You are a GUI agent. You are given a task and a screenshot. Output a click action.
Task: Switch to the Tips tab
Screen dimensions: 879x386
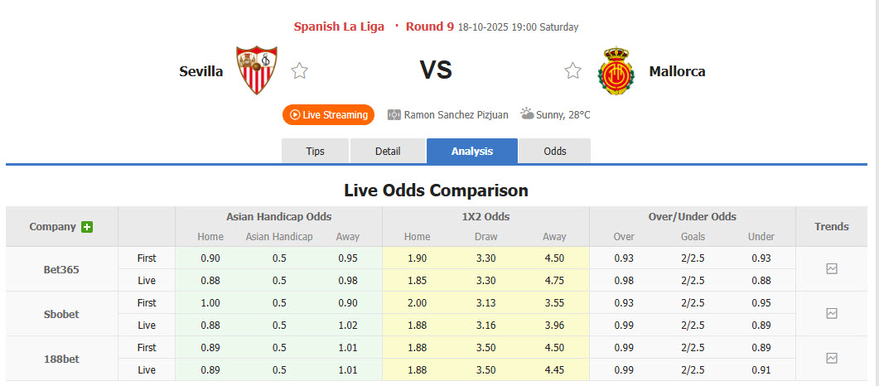(x=315, y=152)
